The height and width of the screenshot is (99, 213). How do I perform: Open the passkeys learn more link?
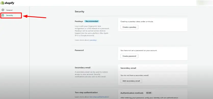pos(93,40)
